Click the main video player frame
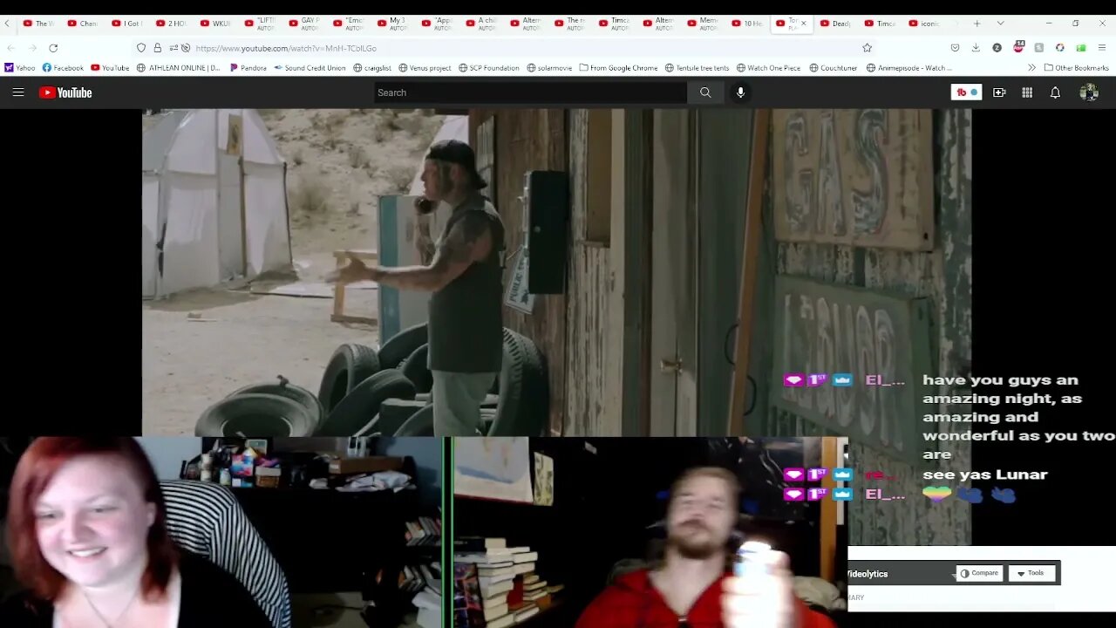 pyautogui.click(x=556, y=272)
